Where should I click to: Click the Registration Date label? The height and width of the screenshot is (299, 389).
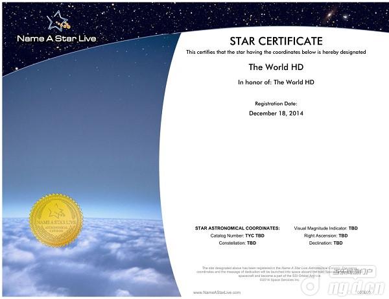pyautogui.click(x=276, y=104)
